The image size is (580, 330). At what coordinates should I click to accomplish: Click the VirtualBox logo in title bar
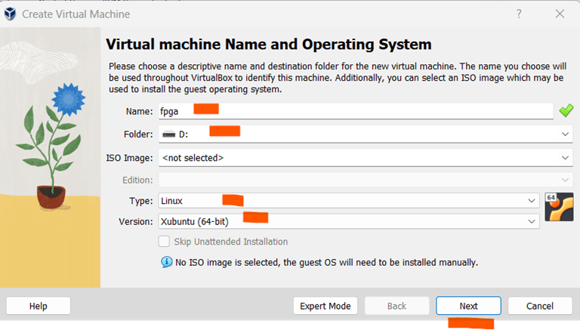tap(11, 14)
